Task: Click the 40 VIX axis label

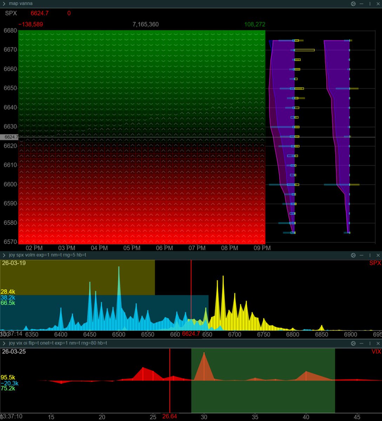Action: click(x=306, y=417)
